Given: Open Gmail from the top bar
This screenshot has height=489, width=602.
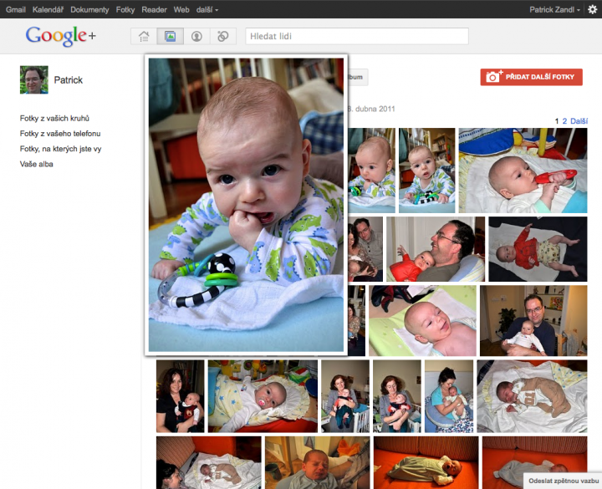Looking at the screenshot, I should [16, 9].
